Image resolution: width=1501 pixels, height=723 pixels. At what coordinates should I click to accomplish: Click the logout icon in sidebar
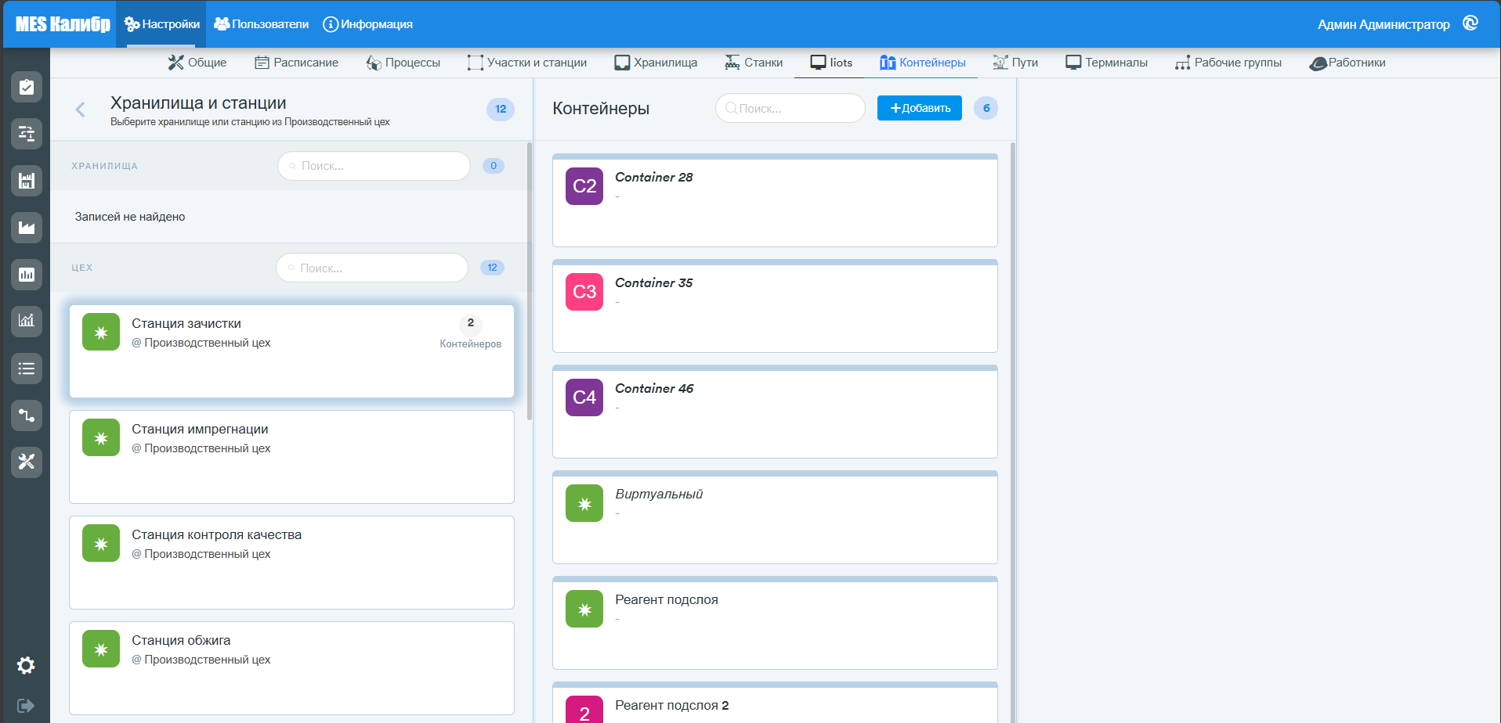[26, 706]
